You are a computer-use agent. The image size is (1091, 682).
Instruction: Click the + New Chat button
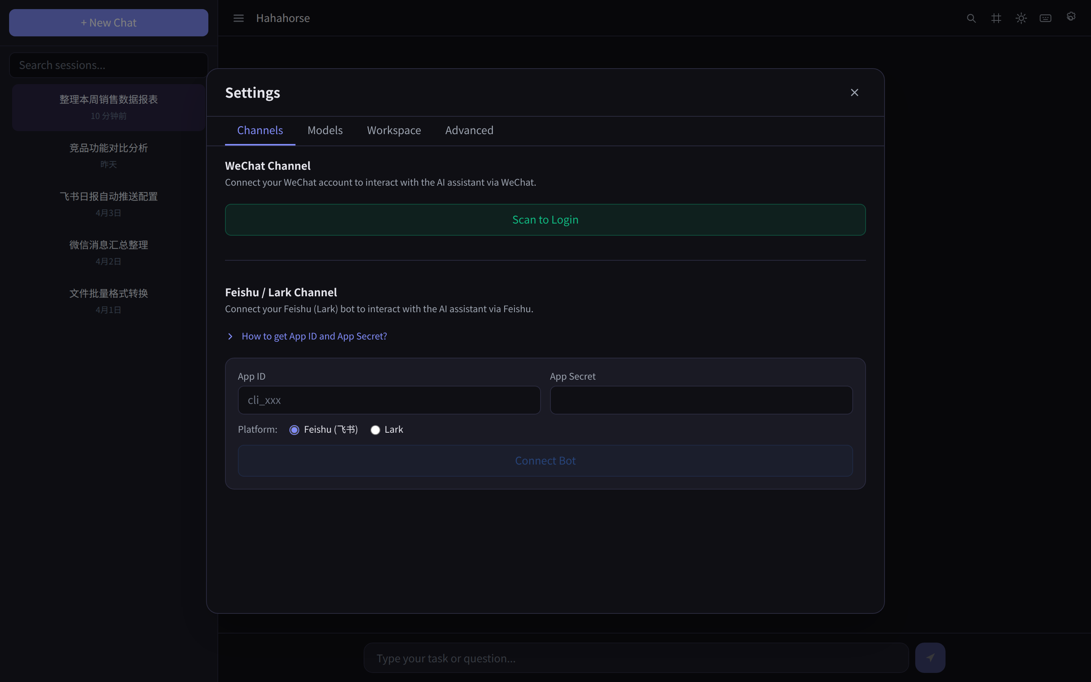[109, 23]
